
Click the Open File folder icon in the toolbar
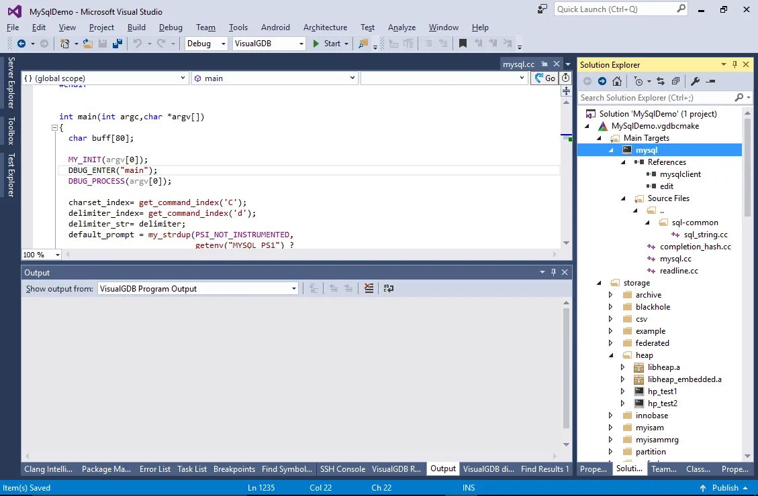tap(87, 44)
